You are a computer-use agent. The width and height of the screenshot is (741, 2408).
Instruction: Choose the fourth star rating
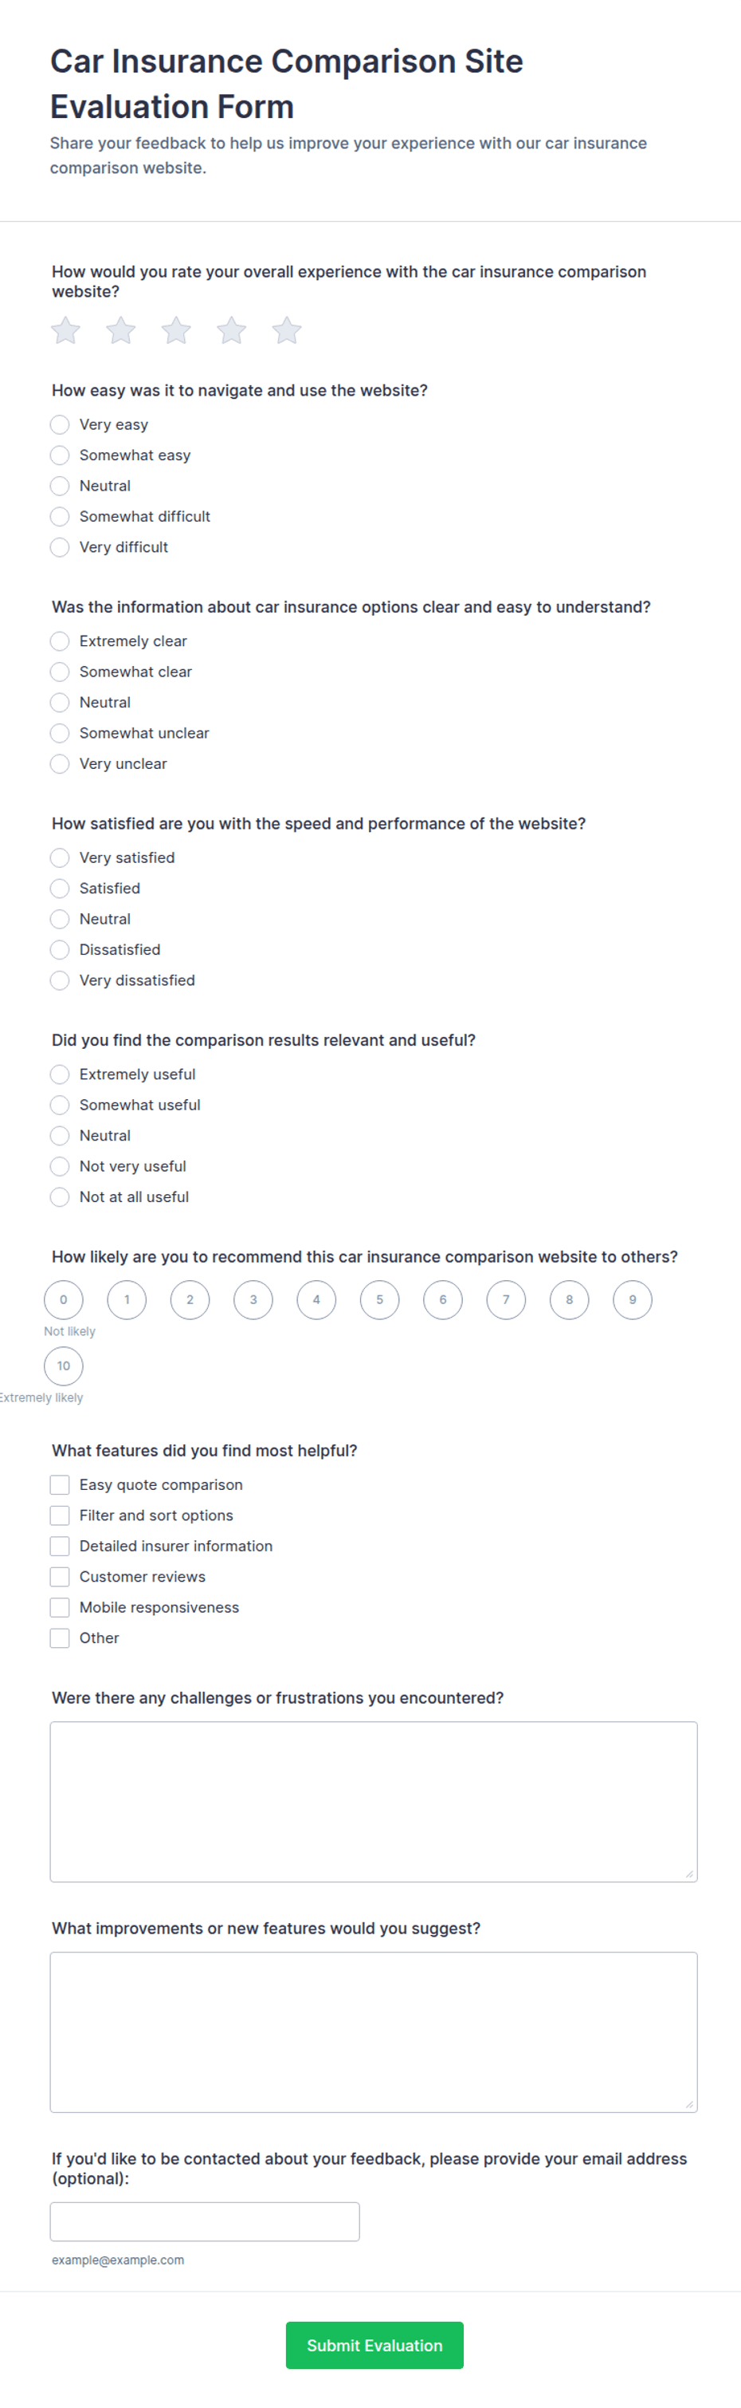pos(231,330)
